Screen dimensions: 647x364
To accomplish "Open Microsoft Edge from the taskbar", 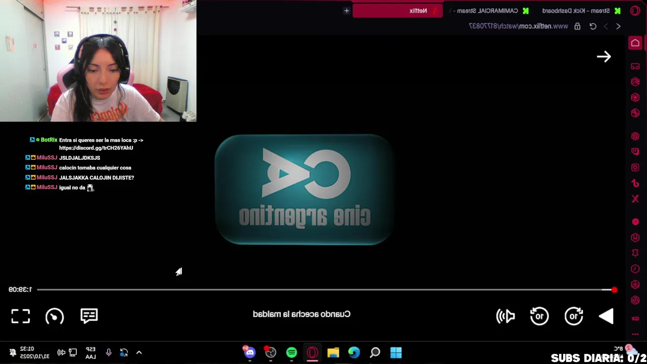I will point(354,352).
